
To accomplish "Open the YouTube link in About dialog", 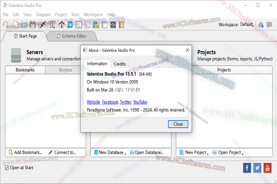I will coord(140,102).
